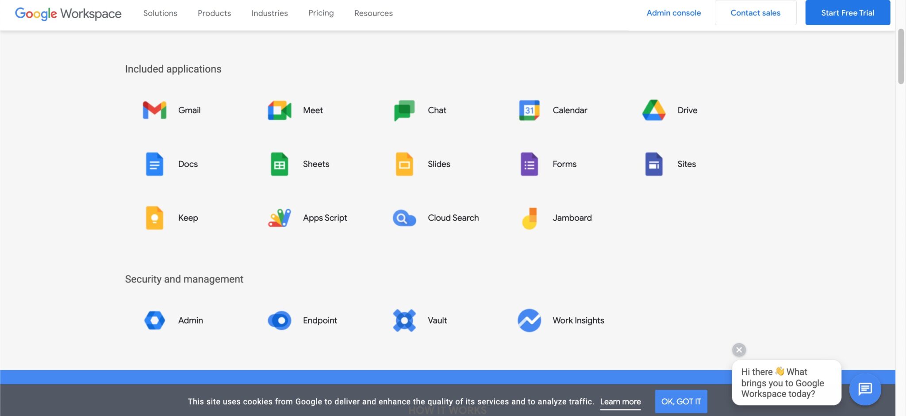Click the Apps Script icon
The image size is (906, 416).
tap(279, 218)
